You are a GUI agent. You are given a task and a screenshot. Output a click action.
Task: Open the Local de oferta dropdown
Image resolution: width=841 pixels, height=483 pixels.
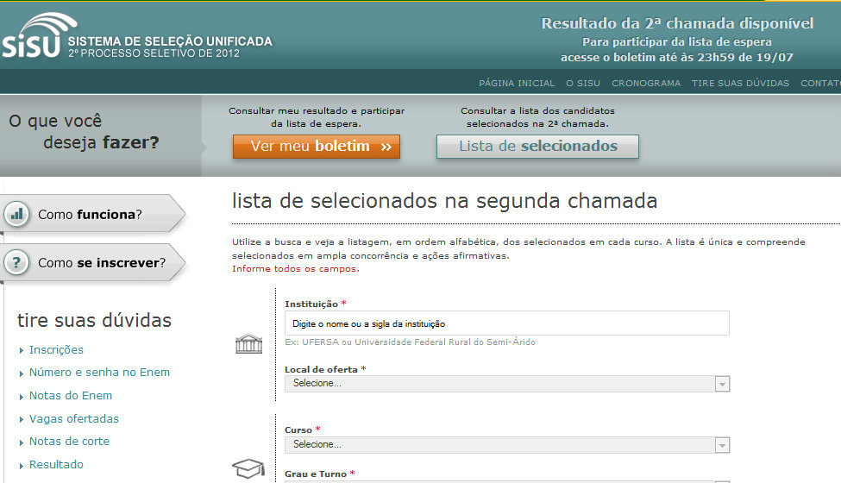click(507, 383)
